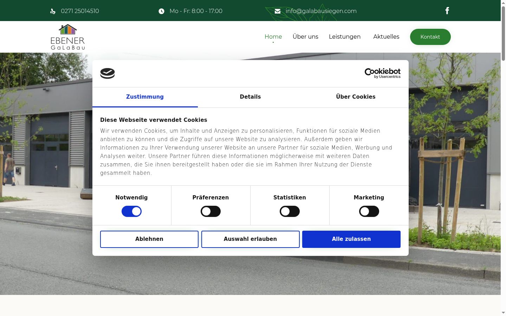Switch to the Über Cookies tab

point(356,97)
